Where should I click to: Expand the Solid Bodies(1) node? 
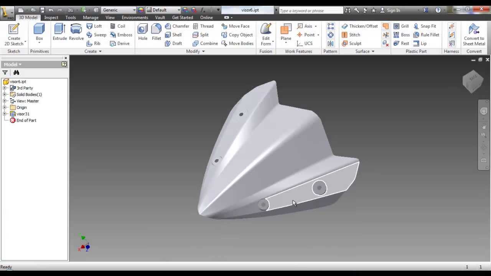pos(5,95)
